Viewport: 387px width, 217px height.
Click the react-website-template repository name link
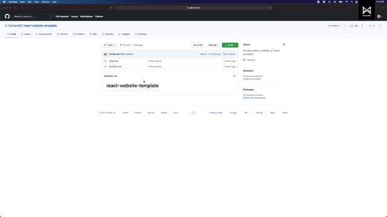41,25
